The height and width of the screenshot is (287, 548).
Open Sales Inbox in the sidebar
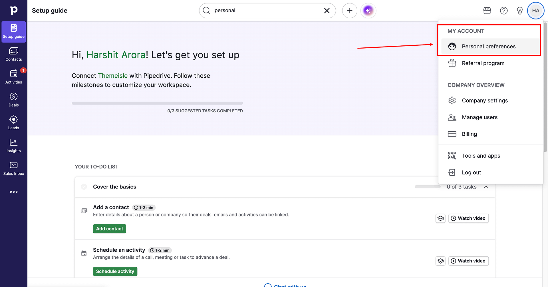(14, 168)
